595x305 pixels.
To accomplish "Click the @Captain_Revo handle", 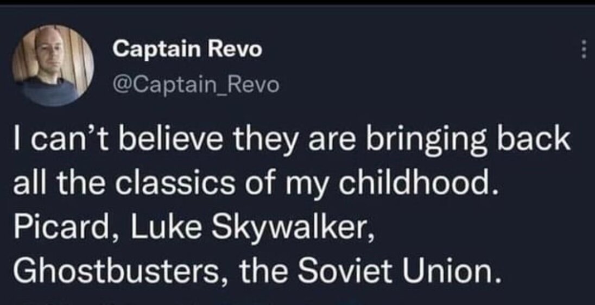I will (196, 85).
